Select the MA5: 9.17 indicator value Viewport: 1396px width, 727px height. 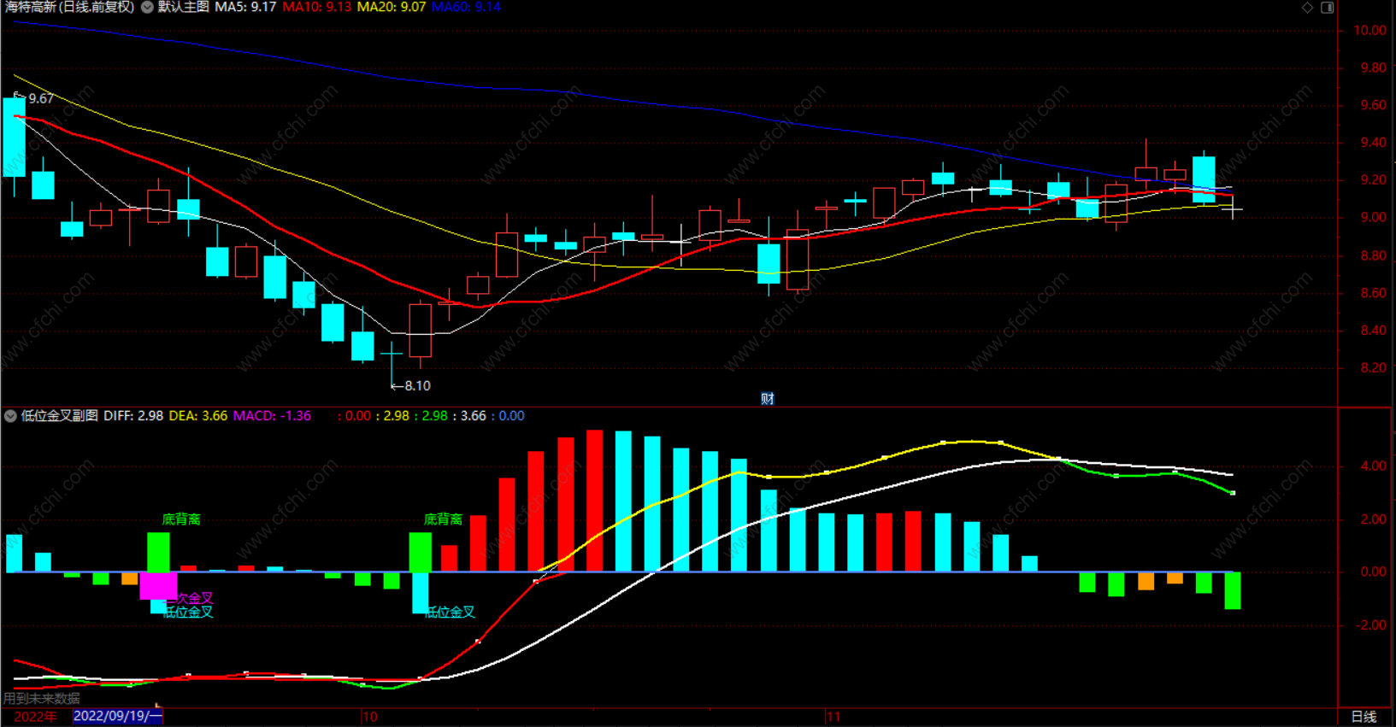click(x=245, y=7)
